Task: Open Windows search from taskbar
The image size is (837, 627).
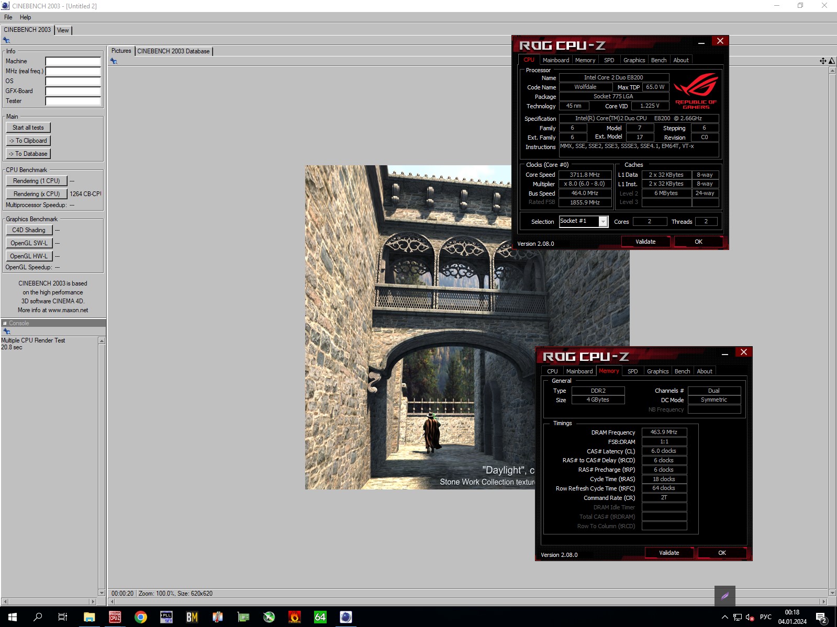Action: point(38,617)
